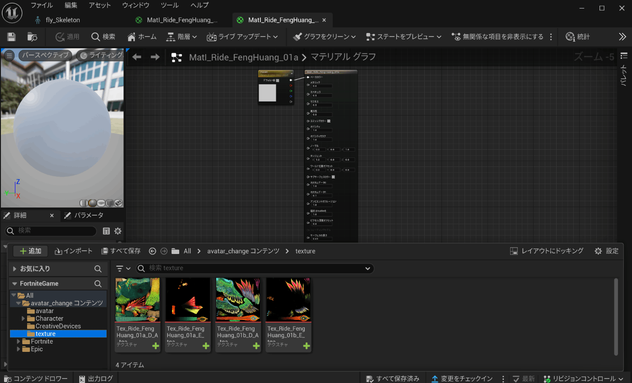This screenshot has width=632, height=383.
Task: Expand the お気に入り favorites section
Action: point(15,269)
